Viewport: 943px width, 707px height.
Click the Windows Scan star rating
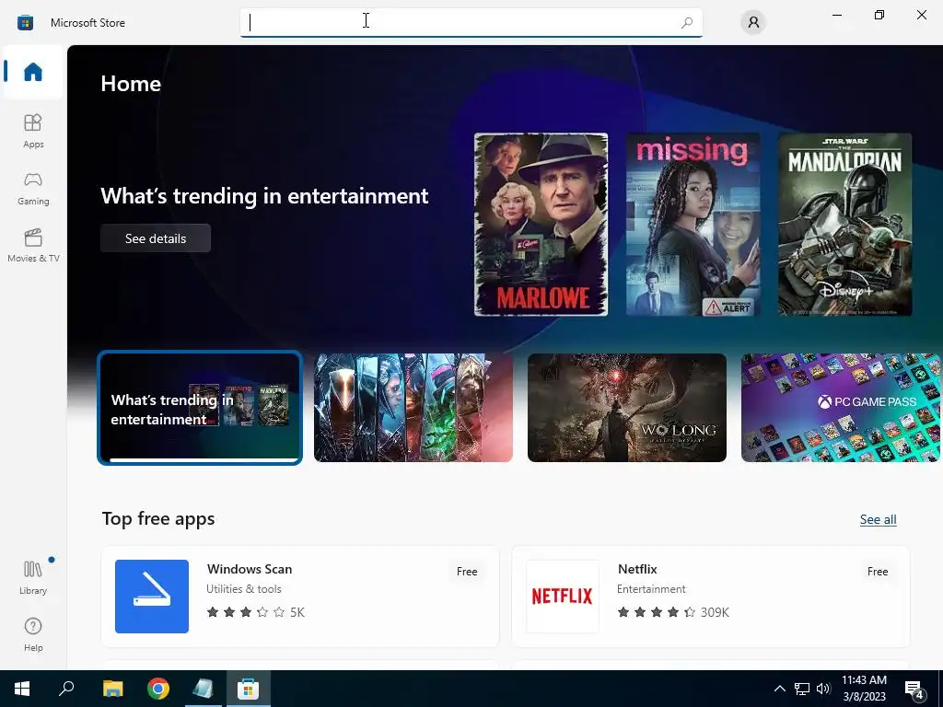pos(256,612)
